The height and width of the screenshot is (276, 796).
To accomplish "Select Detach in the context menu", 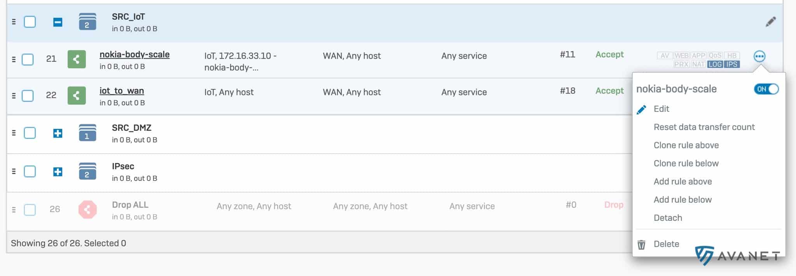I will 668,218.
